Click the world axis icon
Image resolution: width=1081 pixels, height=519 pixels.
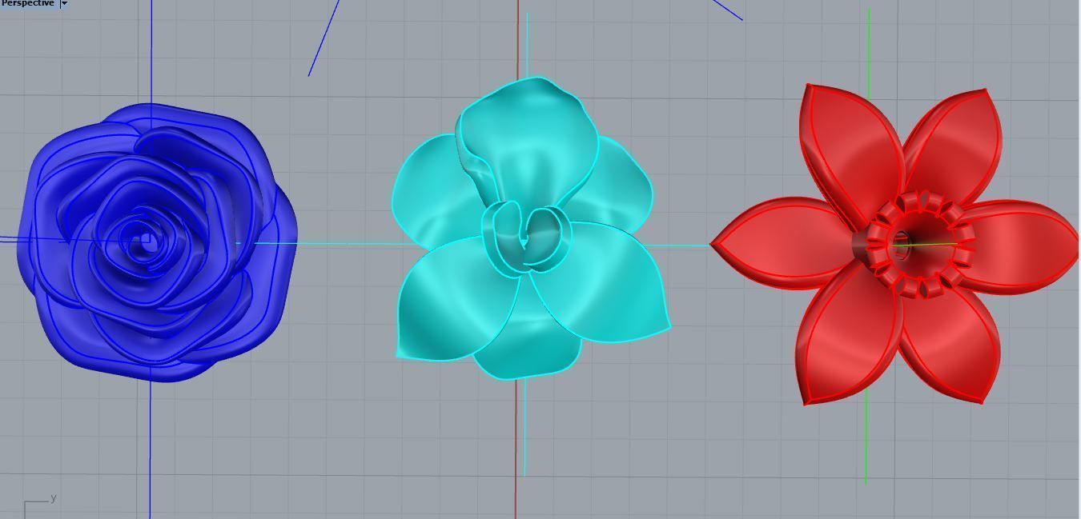click(40, 507)
